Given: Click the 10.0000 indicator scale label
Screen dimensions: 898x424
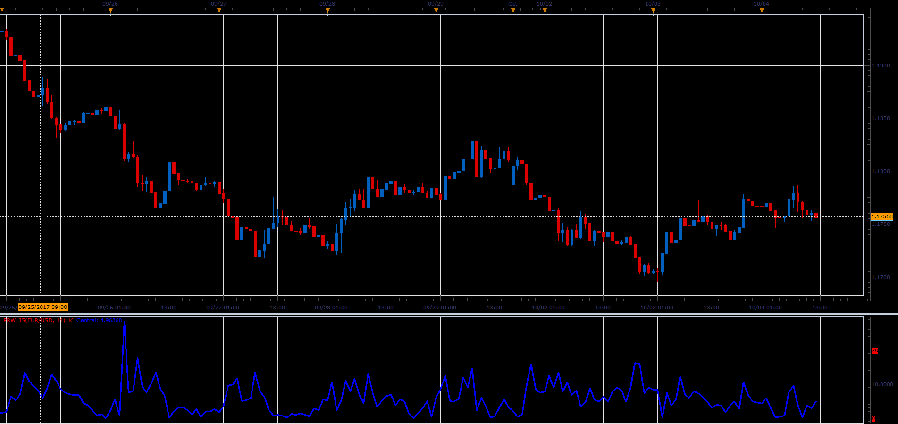Looking at the screenshot, I should tap(882, 384).
